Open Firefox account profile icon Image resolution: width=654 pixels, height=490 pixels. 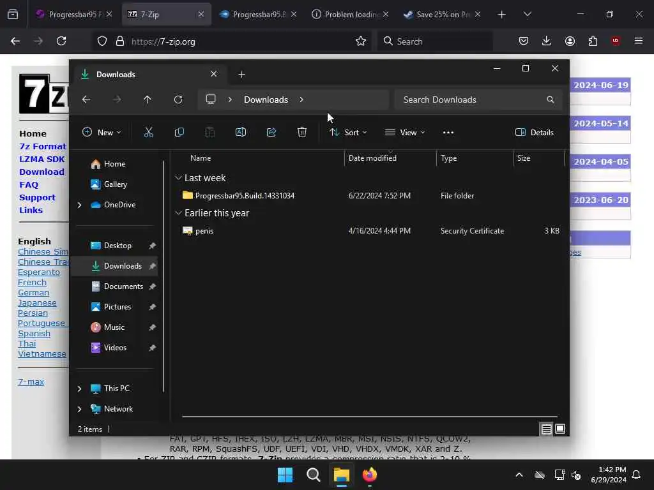[x=570, y=41]
